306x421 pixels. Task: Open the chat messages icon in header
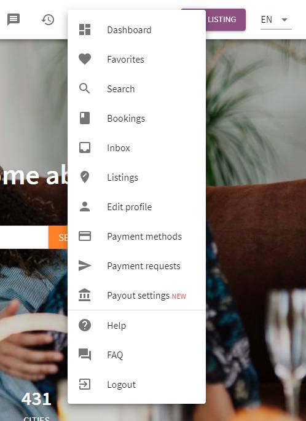coord(14,19)
